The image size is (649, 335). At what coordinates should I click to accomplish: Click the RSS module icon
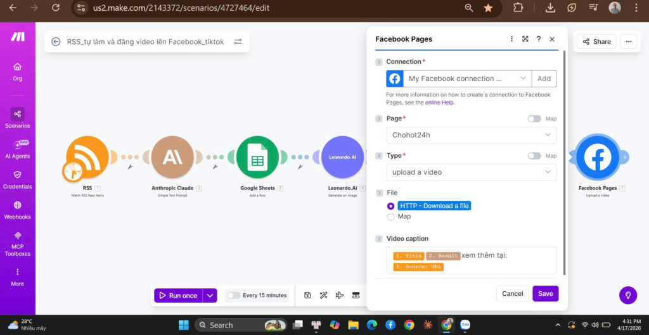tap(87, 158)
